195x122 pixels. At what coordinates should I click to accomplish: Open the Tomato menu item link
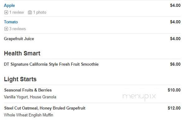[x=11, y=22]
